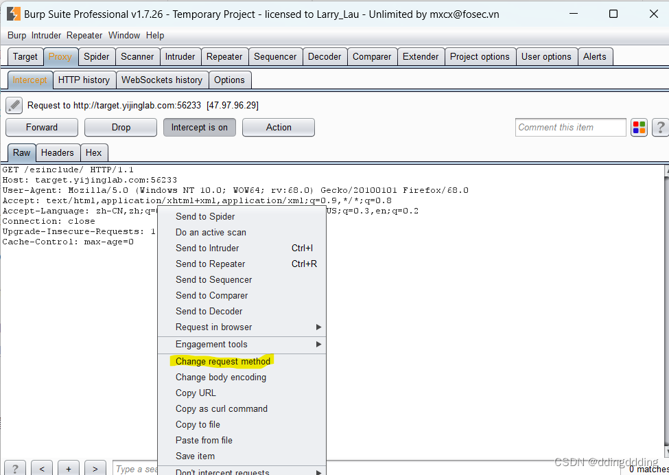This screenshot has height=475, width=669.
Task: Click the 'Cache-Control: max-age=0' header line
Action: point(68,242)
